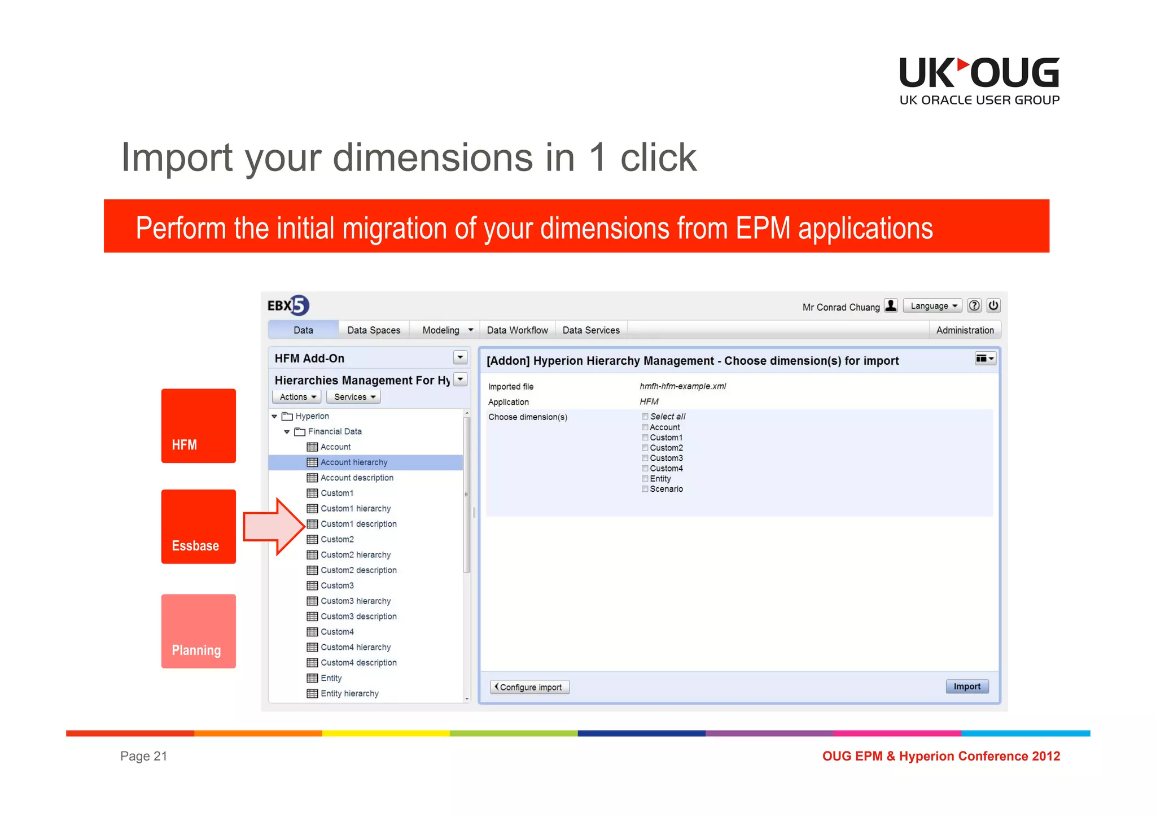Check the Scenario dimension checkbox

645,489
